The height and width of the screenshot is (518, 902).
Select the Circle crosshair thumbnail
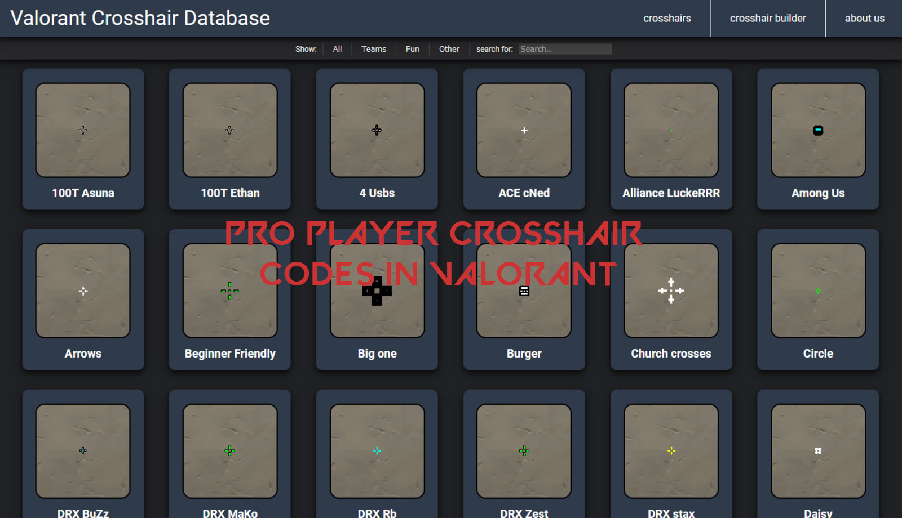pos(818,291)
